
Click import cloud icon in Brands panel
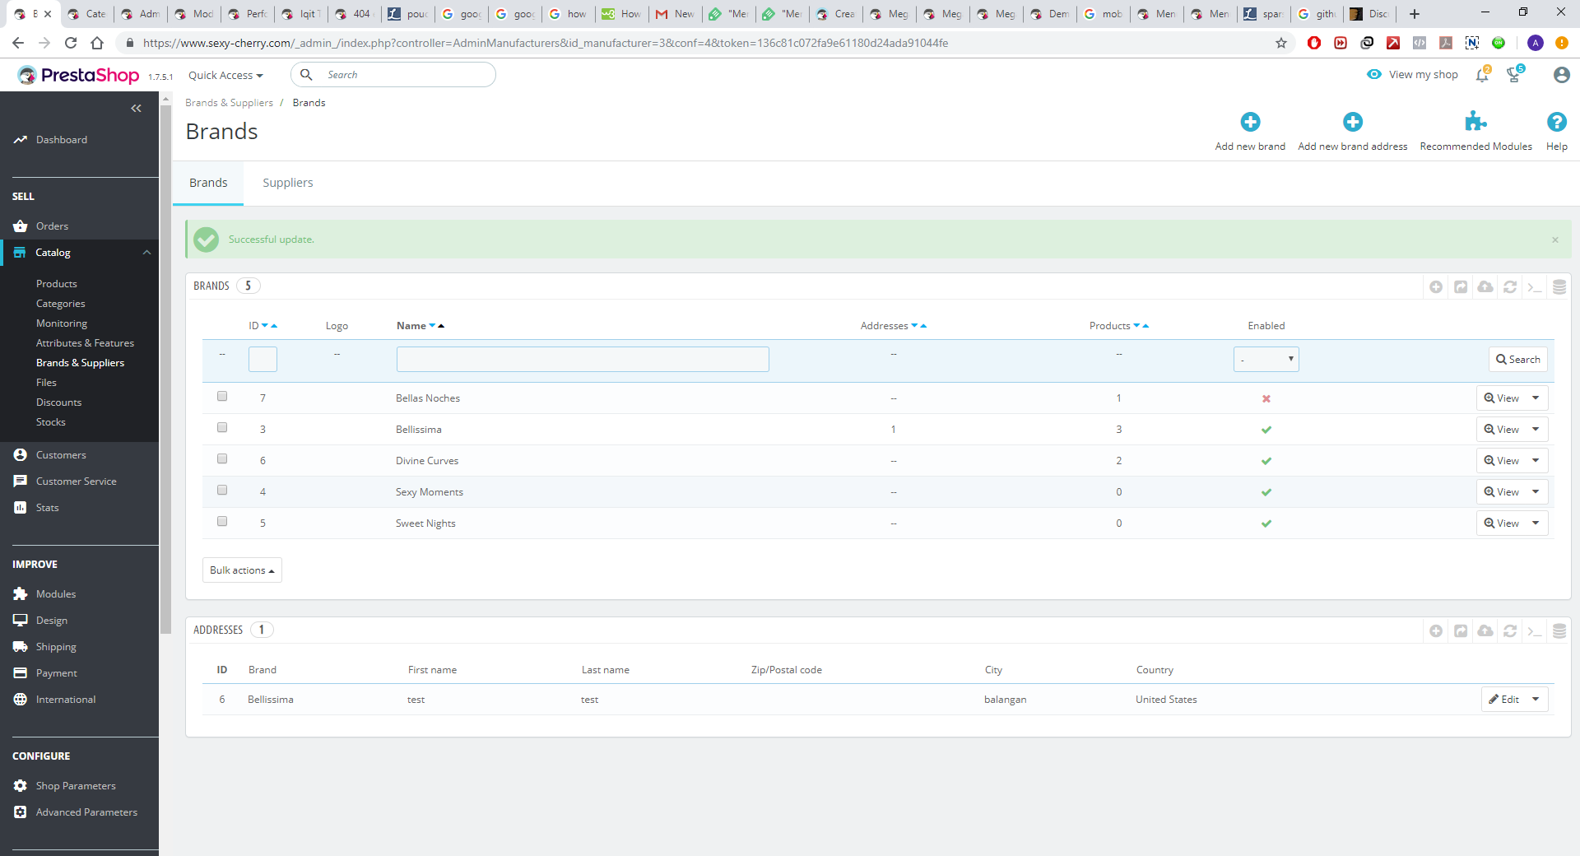[x=1485, y=286]
